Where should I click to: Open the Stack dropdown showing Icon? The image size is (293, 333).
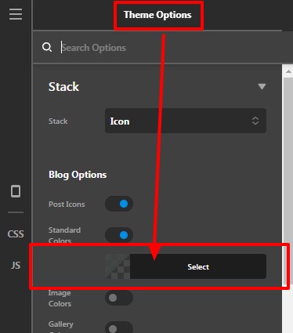coord(186,121)
